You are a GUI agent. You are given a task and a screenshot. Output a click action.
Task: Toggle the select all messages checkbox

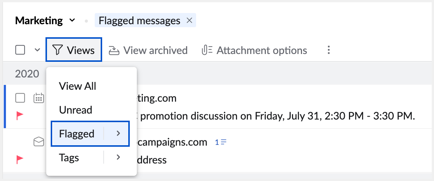coord(20,50)
